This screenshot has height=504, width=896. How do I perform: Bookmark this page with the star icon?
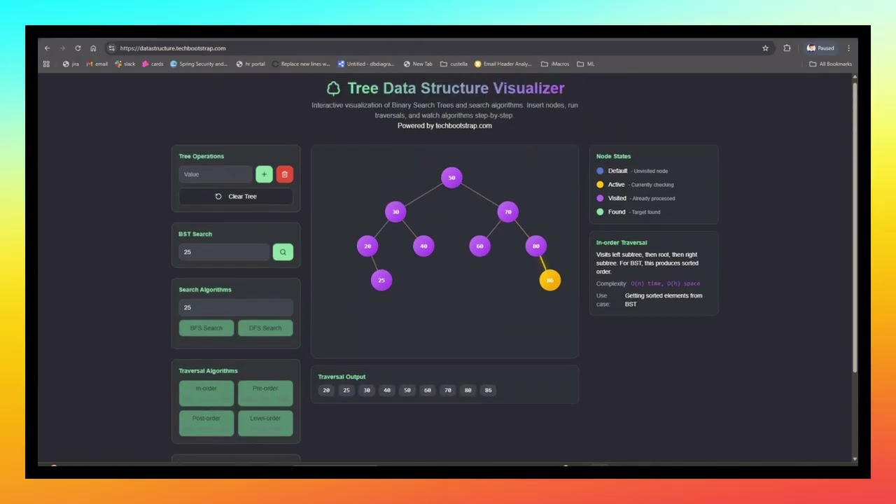[765, 48]
